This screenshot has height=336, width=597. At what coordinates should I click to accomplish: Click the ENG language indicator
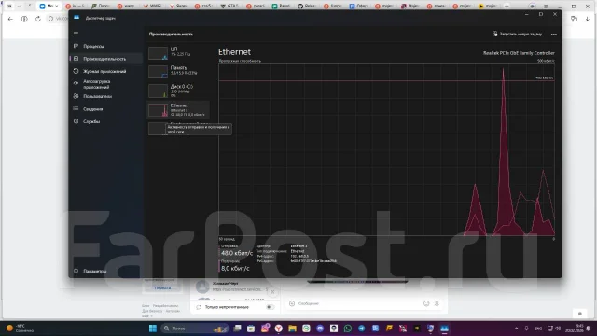(538, 329)
